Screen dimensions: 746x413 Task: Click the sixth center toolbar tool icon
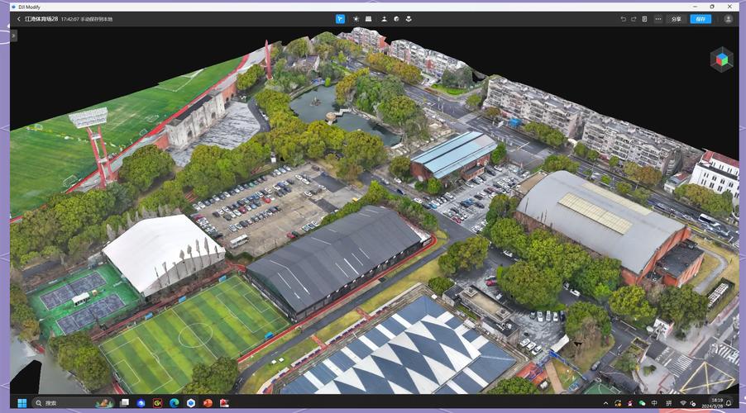(409, 19)
